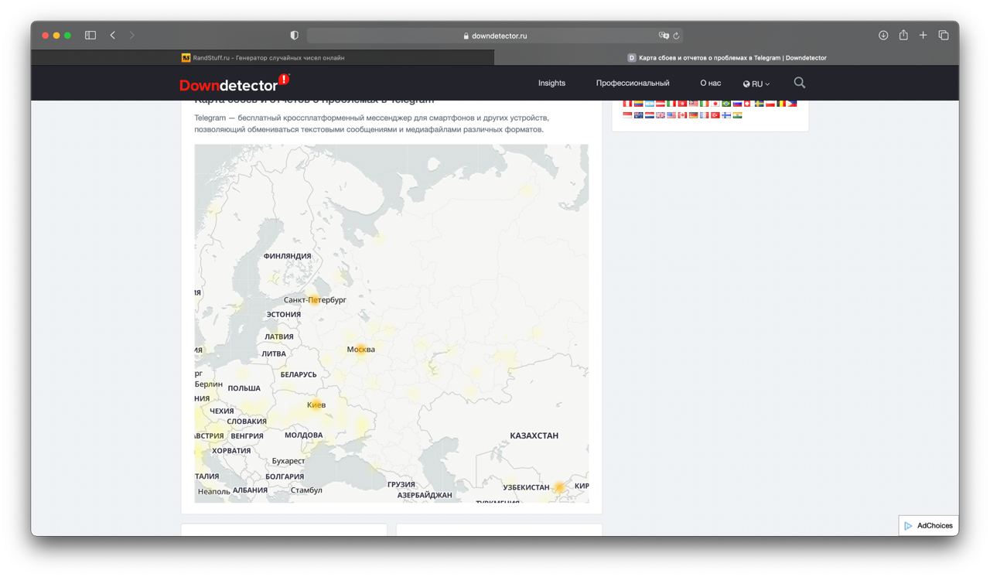This screenshot has height=577, width=990.
Task: Show the tab overview
Action: (x=944, y=36)
